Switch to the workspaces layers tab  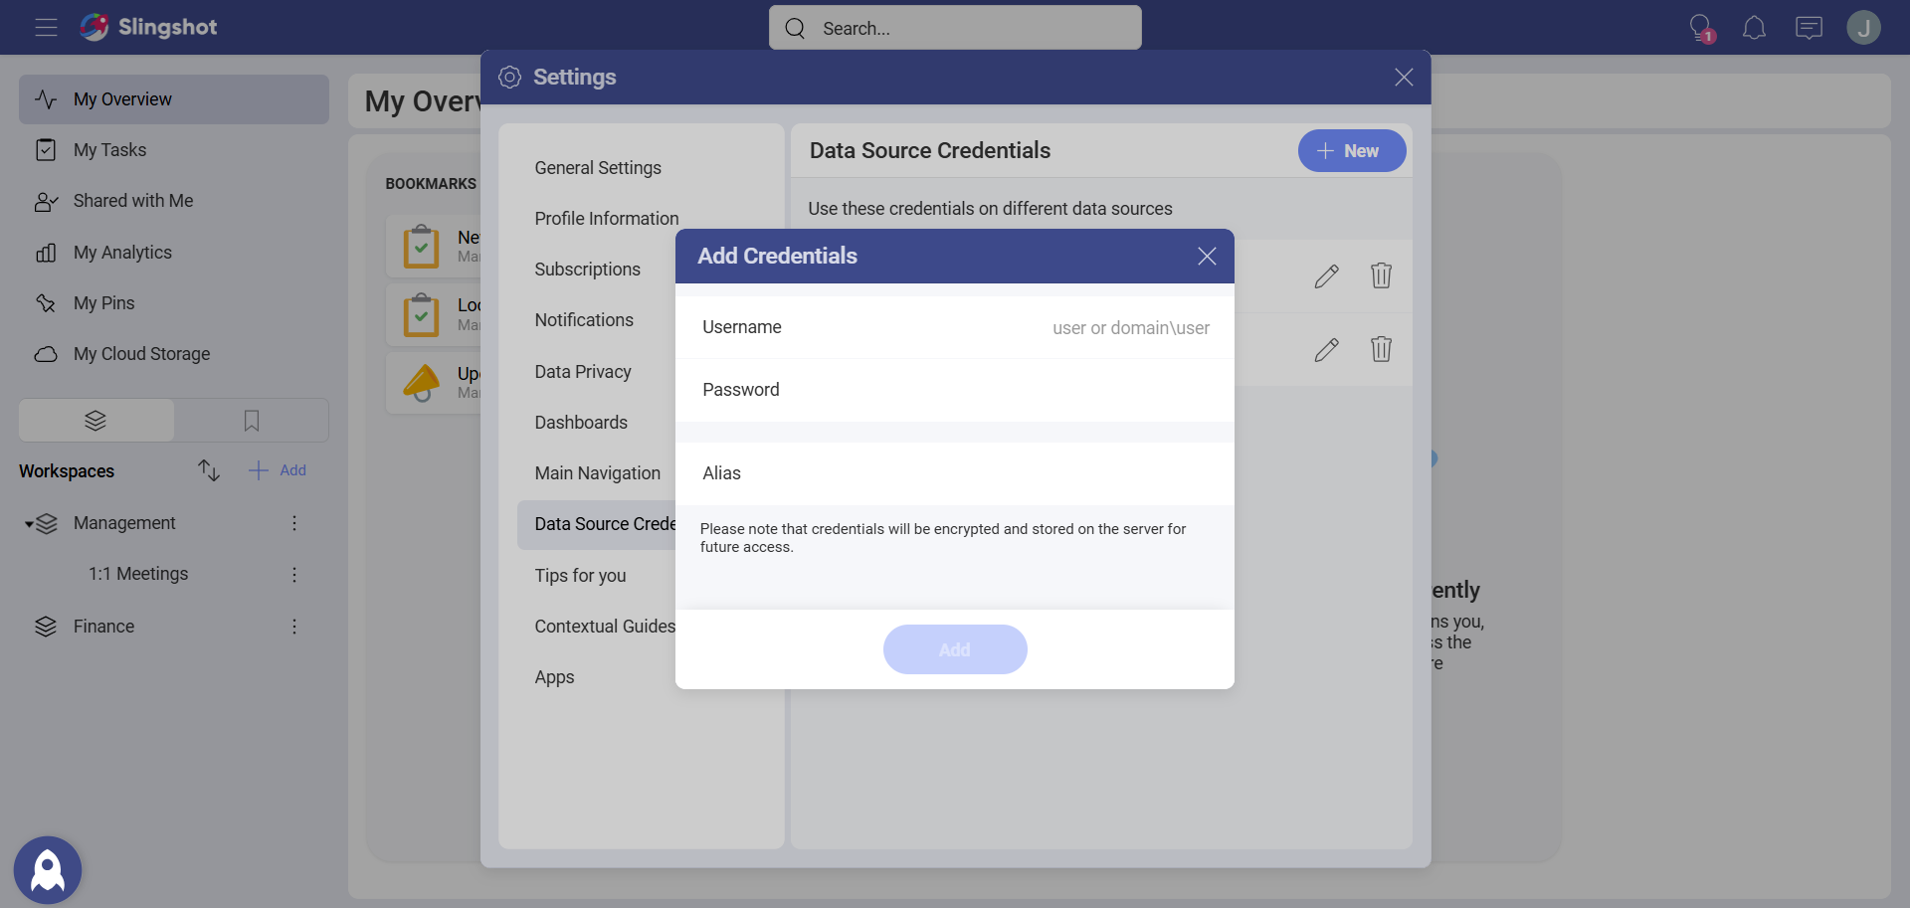[x=95, y=421]
